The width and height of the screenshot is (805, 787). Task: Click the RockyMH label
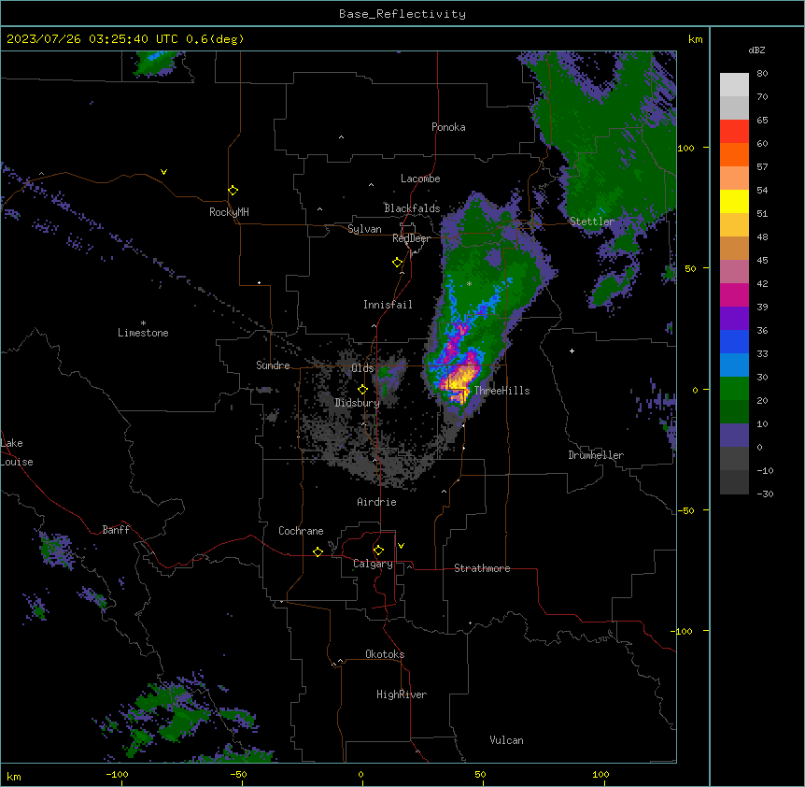coord(229,212)
